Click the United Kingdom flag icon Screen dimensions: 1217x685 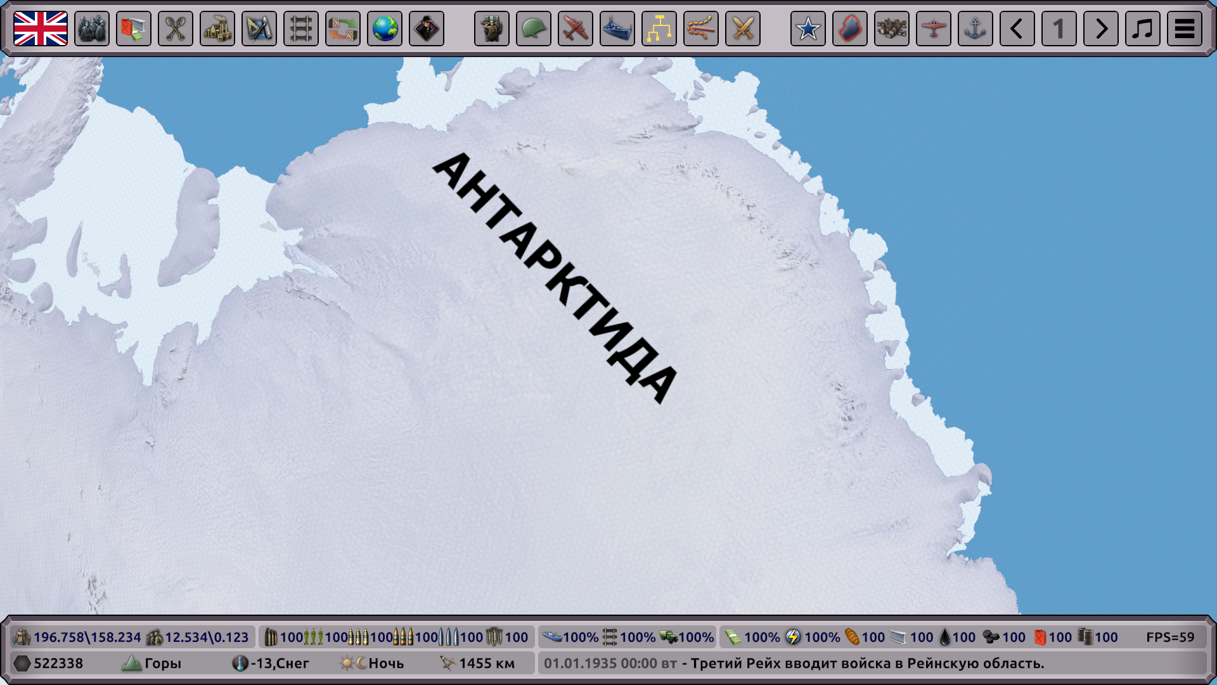pyautogui.click(x=41, y=29)
